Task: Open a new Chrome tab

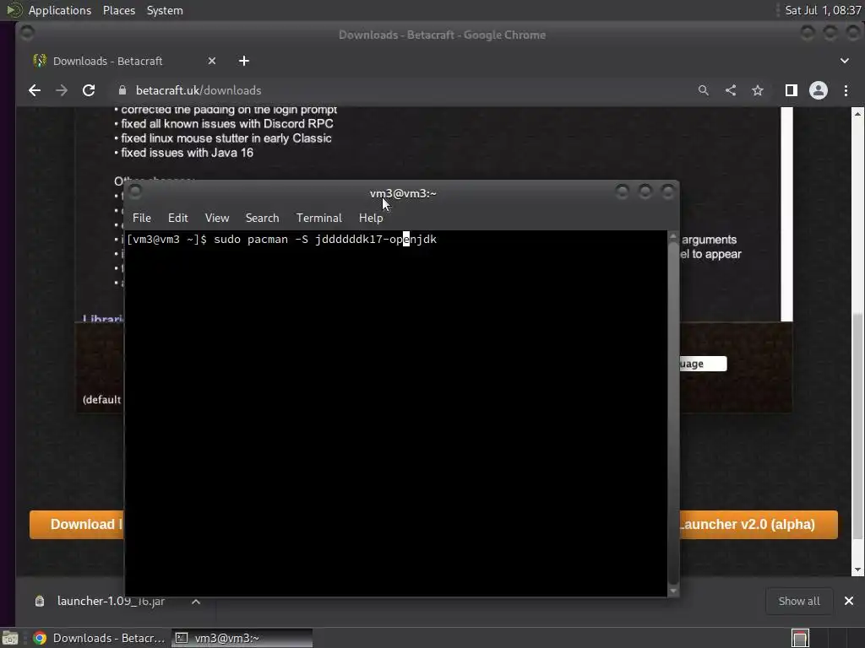Action: (244, 61)
